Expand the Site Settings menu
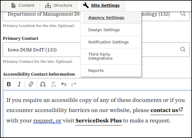 click(x=101, y=6)
